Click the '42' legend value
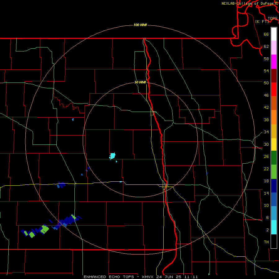Image resolution: width=279 pixels, height=279 pixels. pos(266,108)
